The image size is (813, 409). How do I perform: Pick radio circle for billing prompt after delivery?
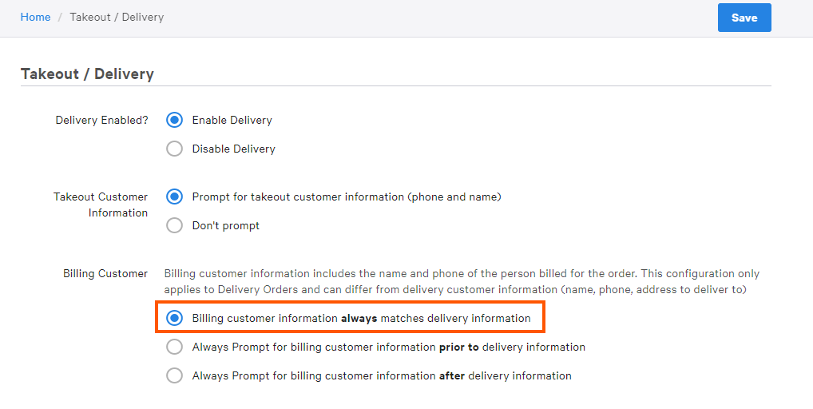(x=174, y=375)
